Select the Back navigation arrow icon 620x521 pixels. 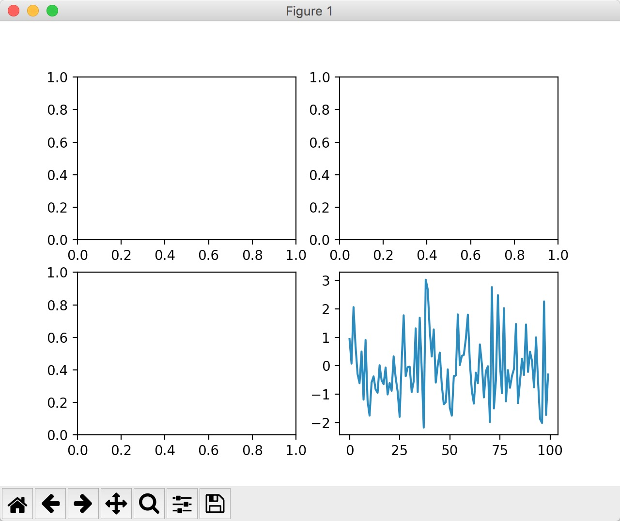point(50,504)
